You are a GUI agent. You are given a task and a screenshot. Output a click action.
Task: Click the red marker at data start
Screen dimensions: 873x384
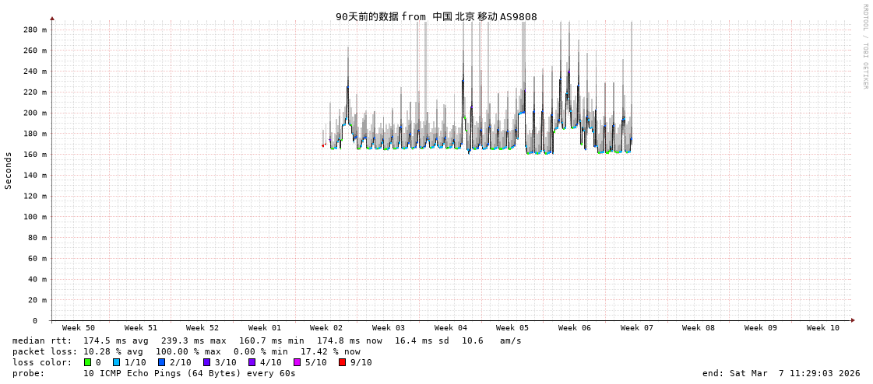coord(323,145)
